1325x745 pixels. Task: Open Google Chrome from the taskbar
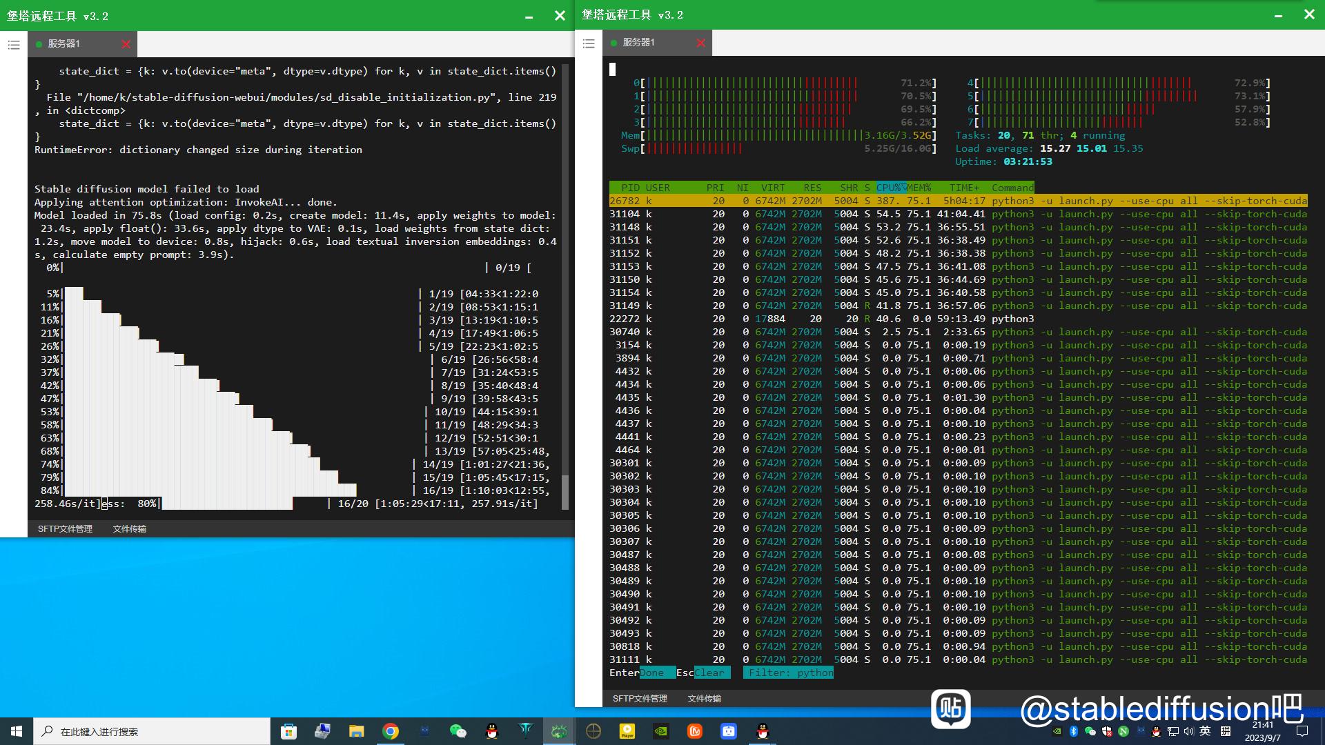pyautogui.click(x=391, y=731)
